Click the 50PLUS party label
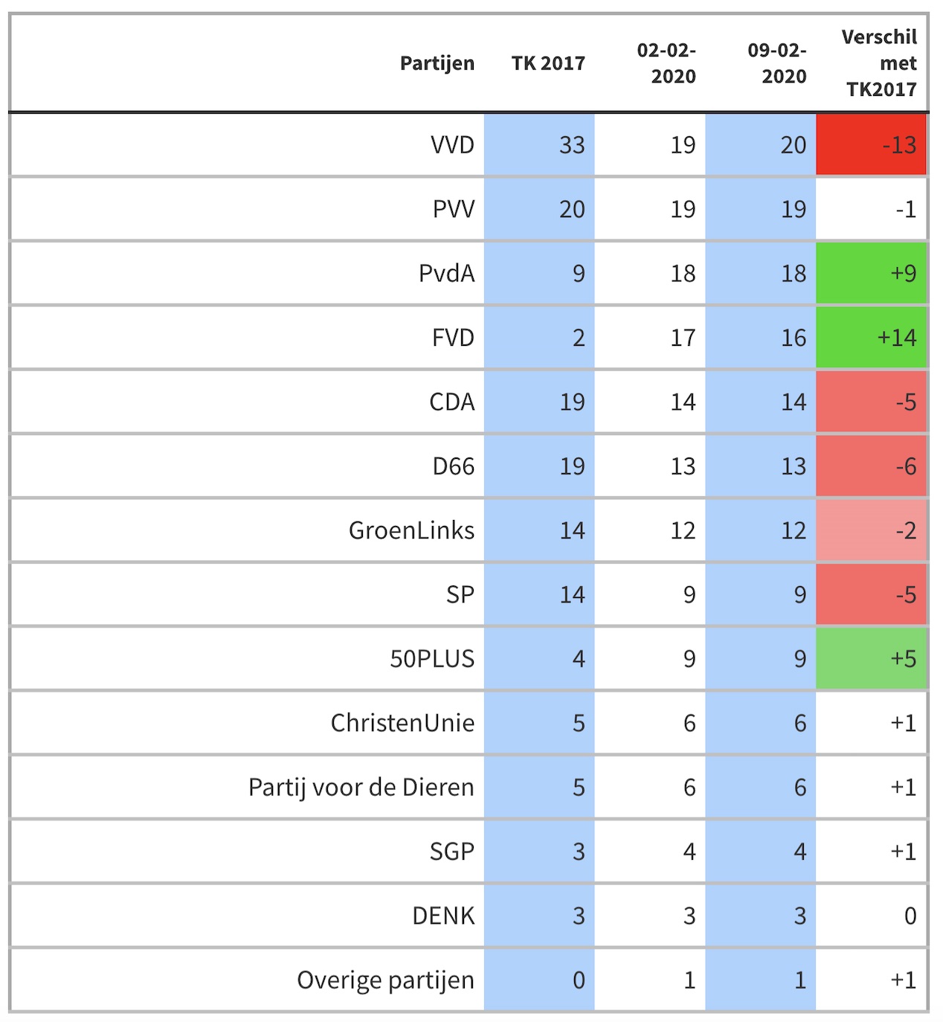This screenshot has height=1022, width=943. [432, 659]
